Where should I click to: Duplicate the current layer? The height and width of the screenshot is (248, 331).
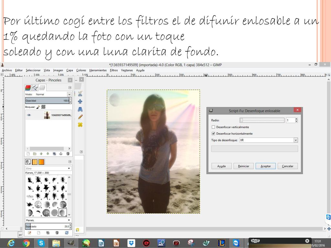point(54,154)
